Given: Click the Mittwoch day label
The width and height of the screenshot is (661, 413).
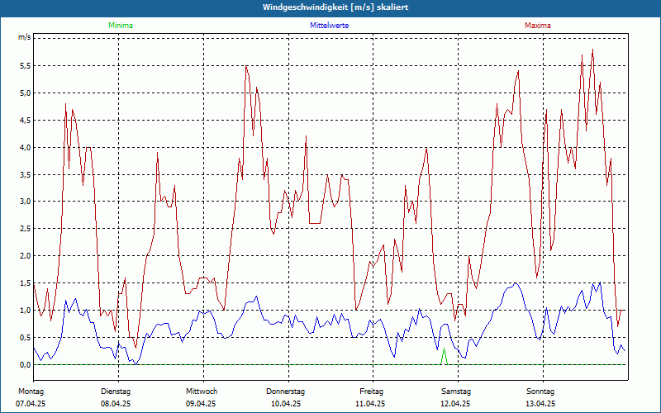Looking at the screenshot, I should 202,392.
